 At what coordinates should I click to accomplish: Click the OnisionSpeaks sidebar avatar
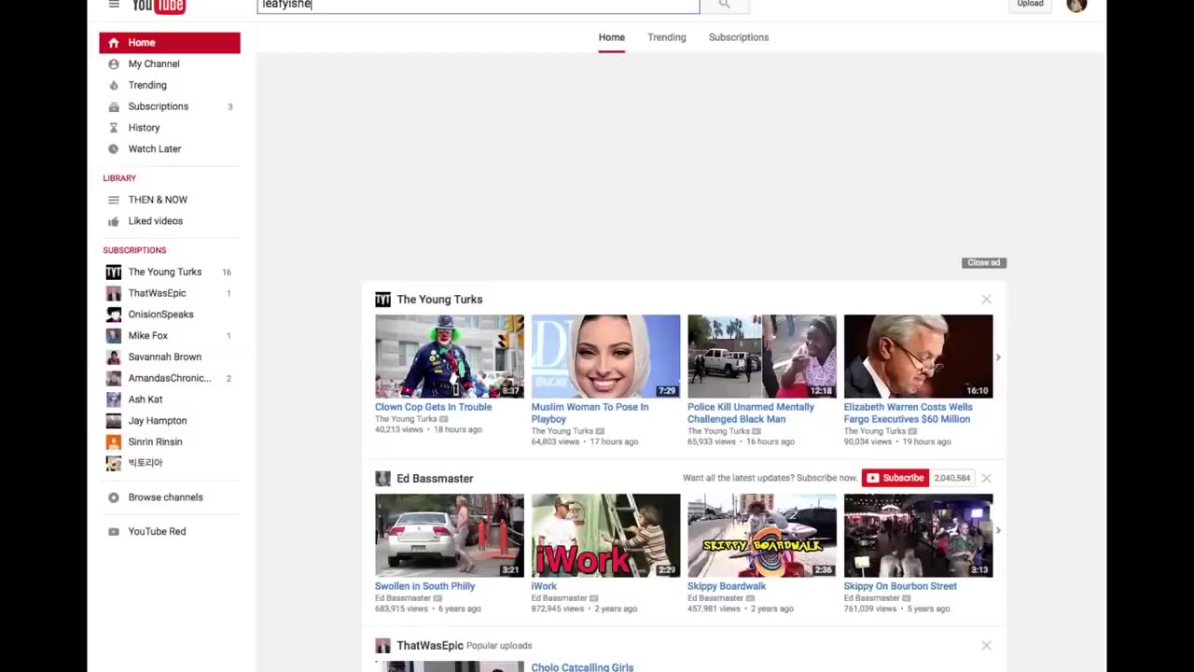(x=114, y=315)
